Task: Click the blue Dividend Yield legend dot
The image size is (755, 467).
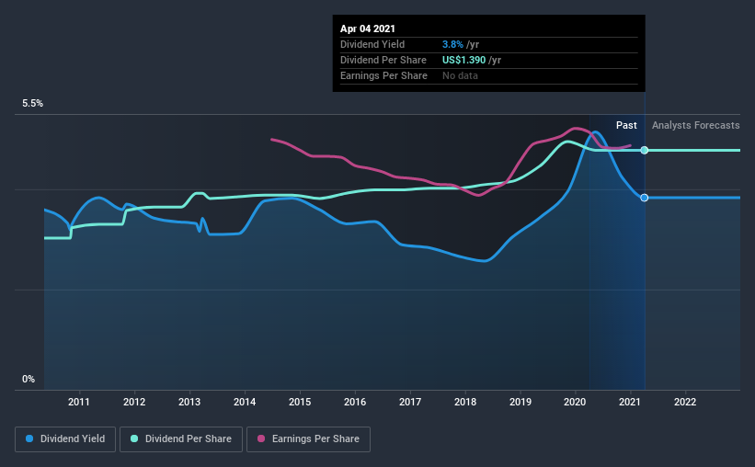Action: 29,439
